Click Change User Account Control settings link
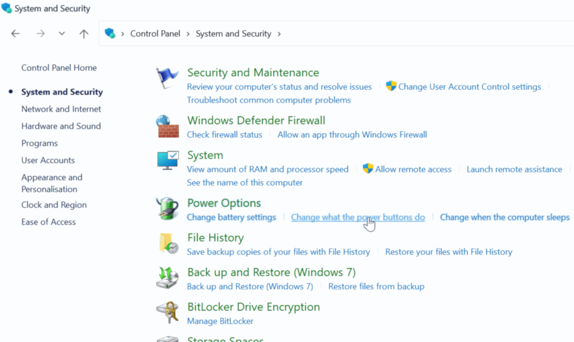Screen dimensions: 574x342 pos(470,87)
